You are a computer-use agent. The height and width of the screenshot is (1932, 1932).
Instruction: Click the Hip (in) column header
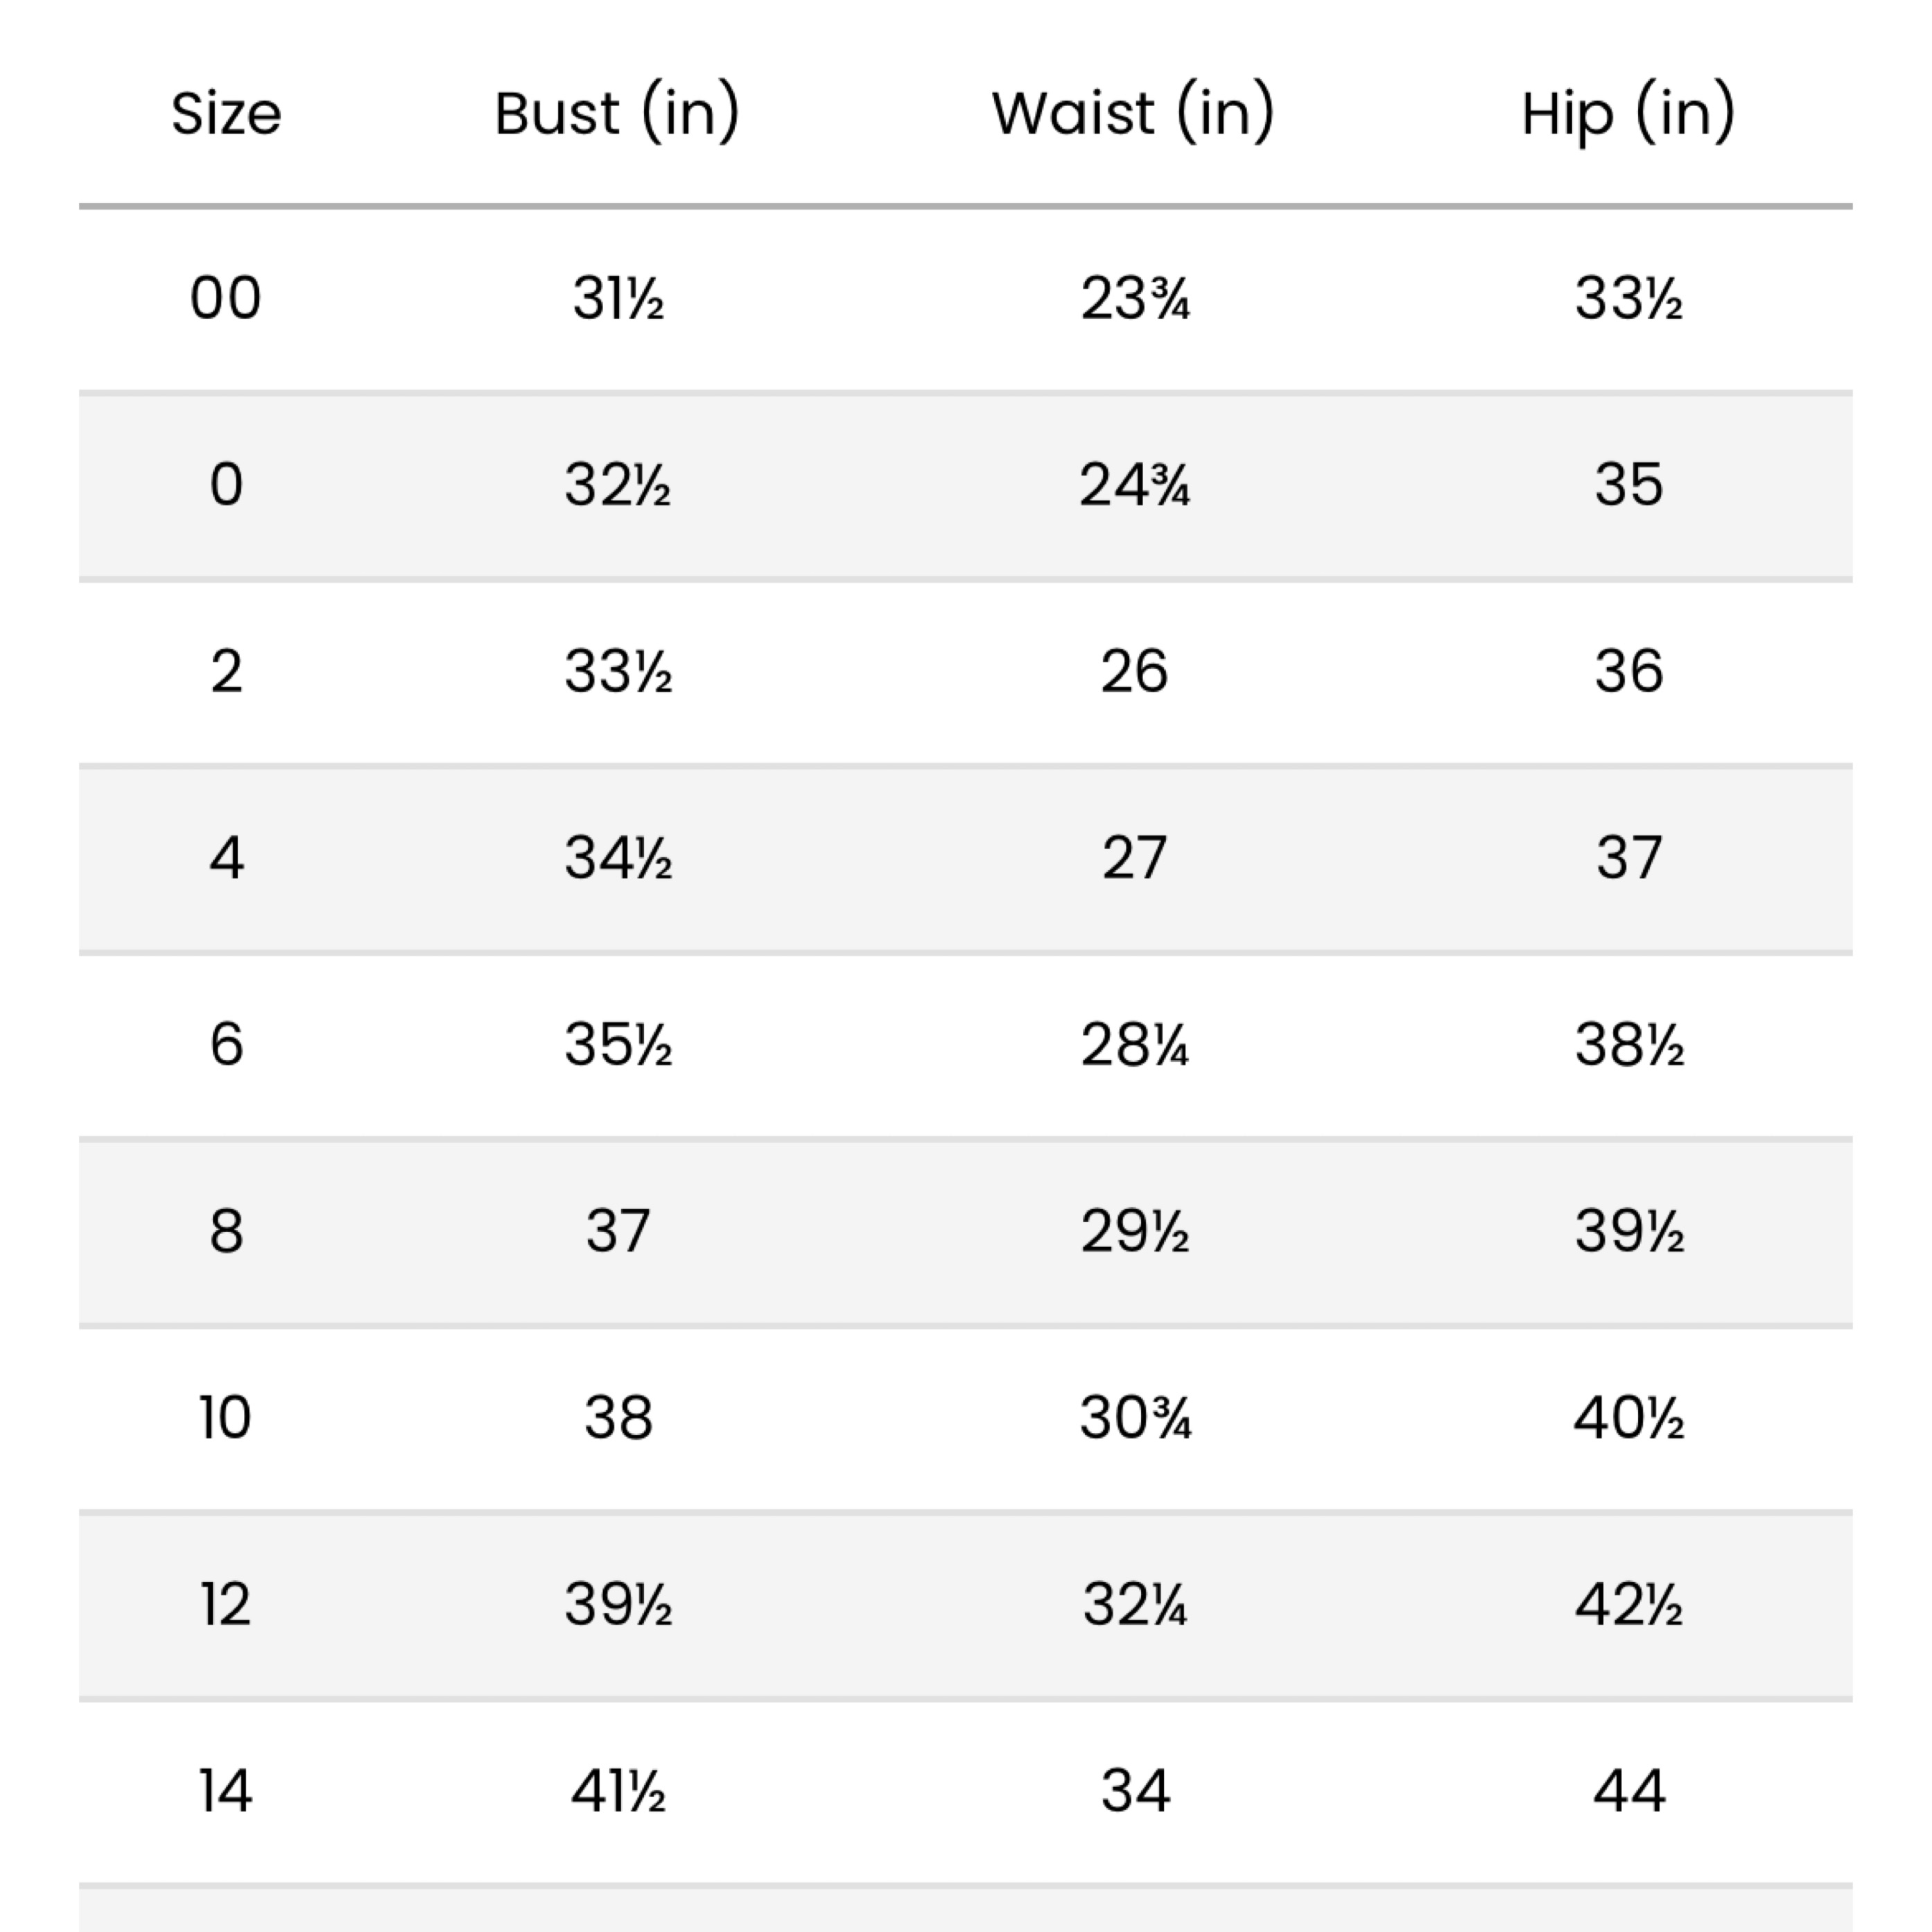1628,113
